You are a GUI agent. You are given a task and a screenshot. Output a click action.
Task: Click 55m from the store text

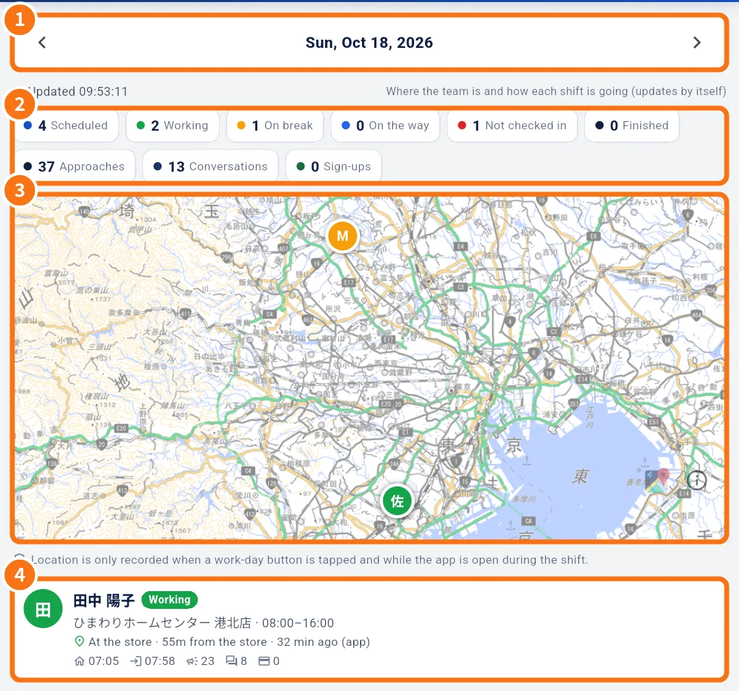pos(214,642)
